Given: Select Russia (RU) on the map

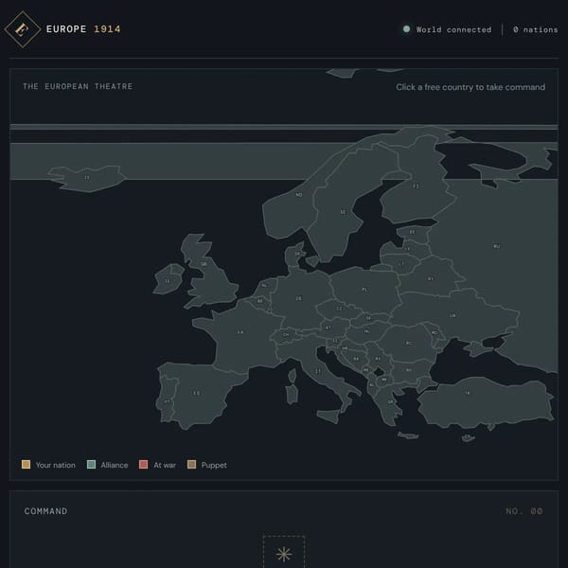Looking at the screenshot, I should point(497,246).
